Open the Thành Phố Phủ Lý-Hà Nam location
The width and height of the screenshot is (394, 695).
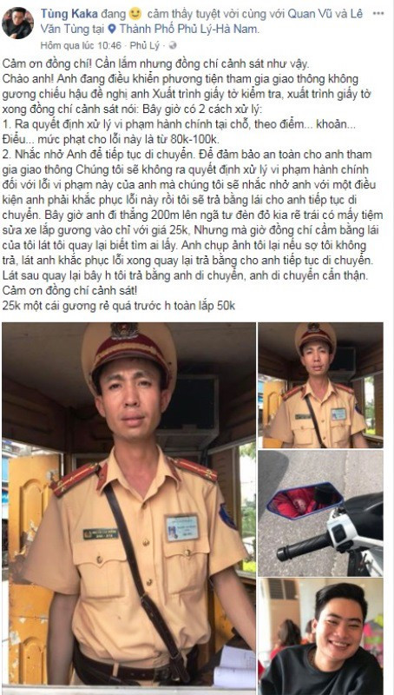[x=189, y=30]
